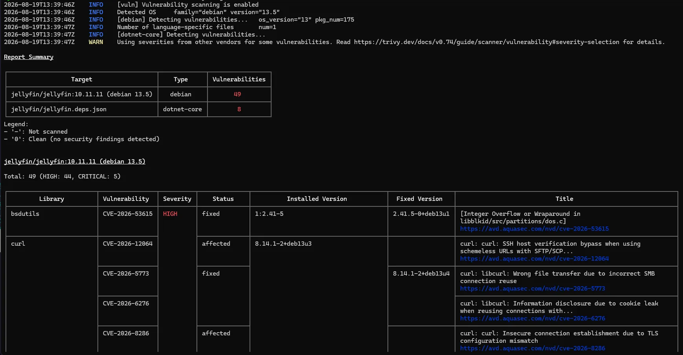Click the "Vulnerabilities" summary column header
The width and height of the screenshot is (683, 355).
[x=239, y=79]
